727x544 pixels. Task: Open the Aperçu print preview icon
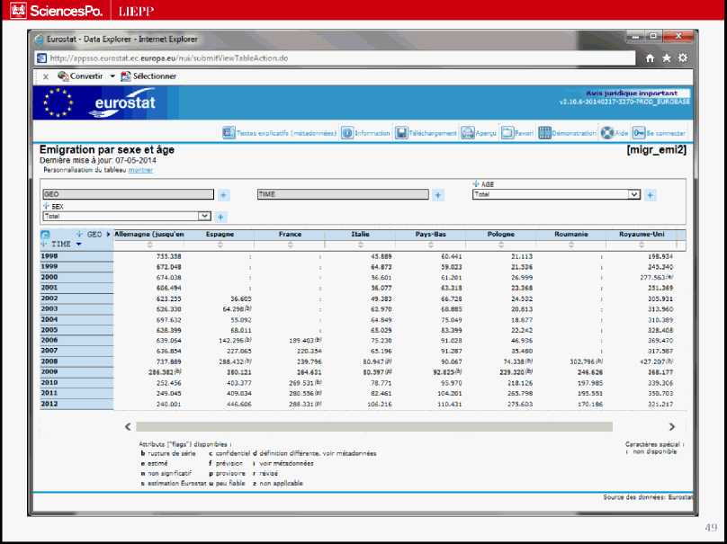point(468,132)
